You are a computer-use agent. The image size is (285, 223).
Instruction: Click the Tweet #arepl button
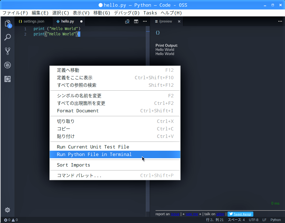click(x=240, y=214)
